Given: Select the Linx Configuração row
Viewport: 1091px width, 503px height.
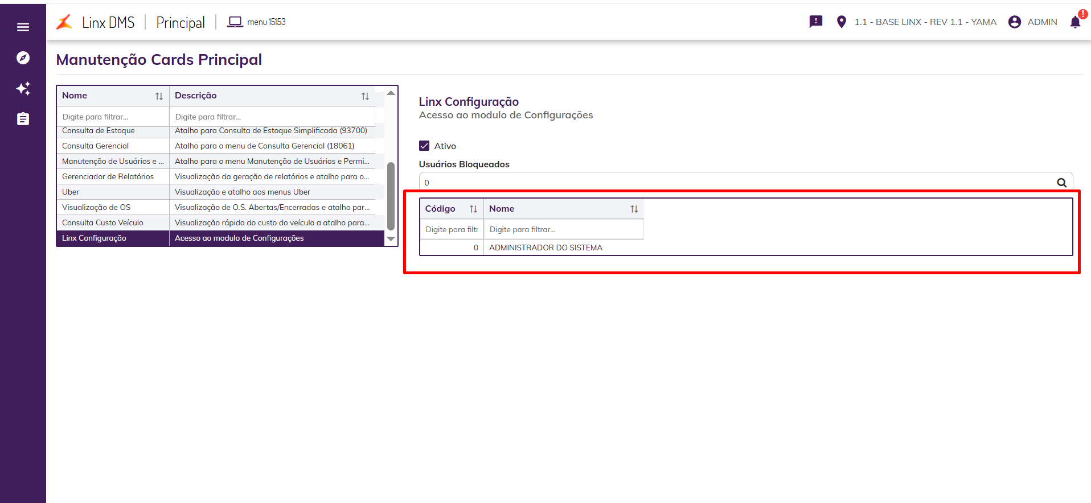Looking at the screenshot, I should tap(220, 238).
